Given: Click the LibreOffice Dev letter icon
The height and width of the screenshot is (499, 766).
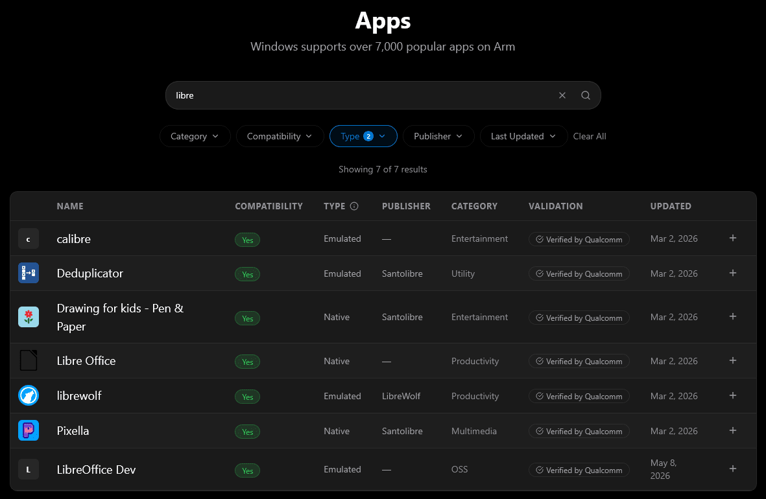Looking at the screenshot, I should coord(29,469).
